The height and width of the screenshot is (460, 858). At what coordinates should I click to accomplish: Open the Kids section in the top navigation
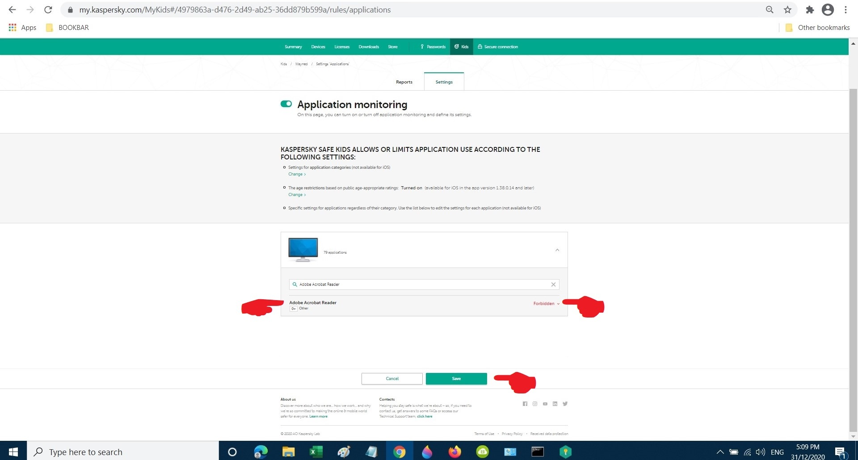coord(462,47)
